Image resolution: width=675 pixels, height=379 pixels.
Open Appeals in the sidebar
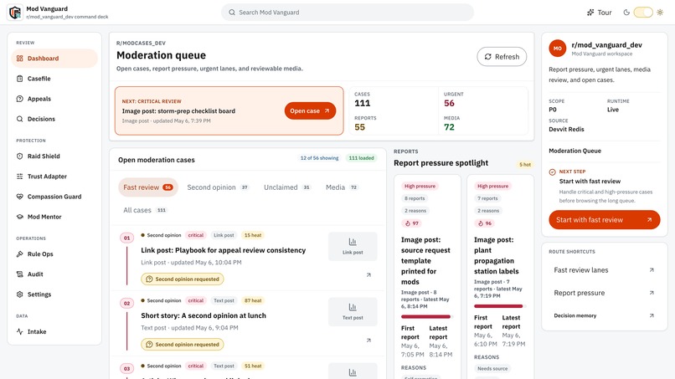(54, 99)
